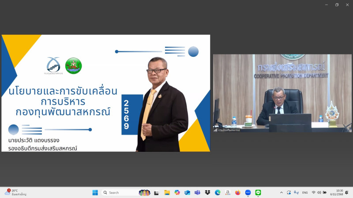Open the Windows Start menu
This screenshot has width=353, height=198.
tap(95, 193)
